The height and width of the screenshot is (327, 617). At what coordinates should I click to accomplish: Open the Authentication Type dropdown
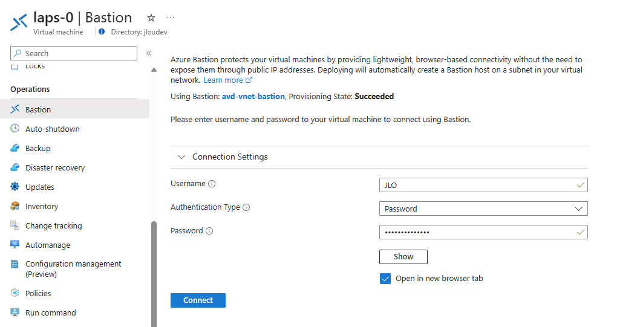483,209
